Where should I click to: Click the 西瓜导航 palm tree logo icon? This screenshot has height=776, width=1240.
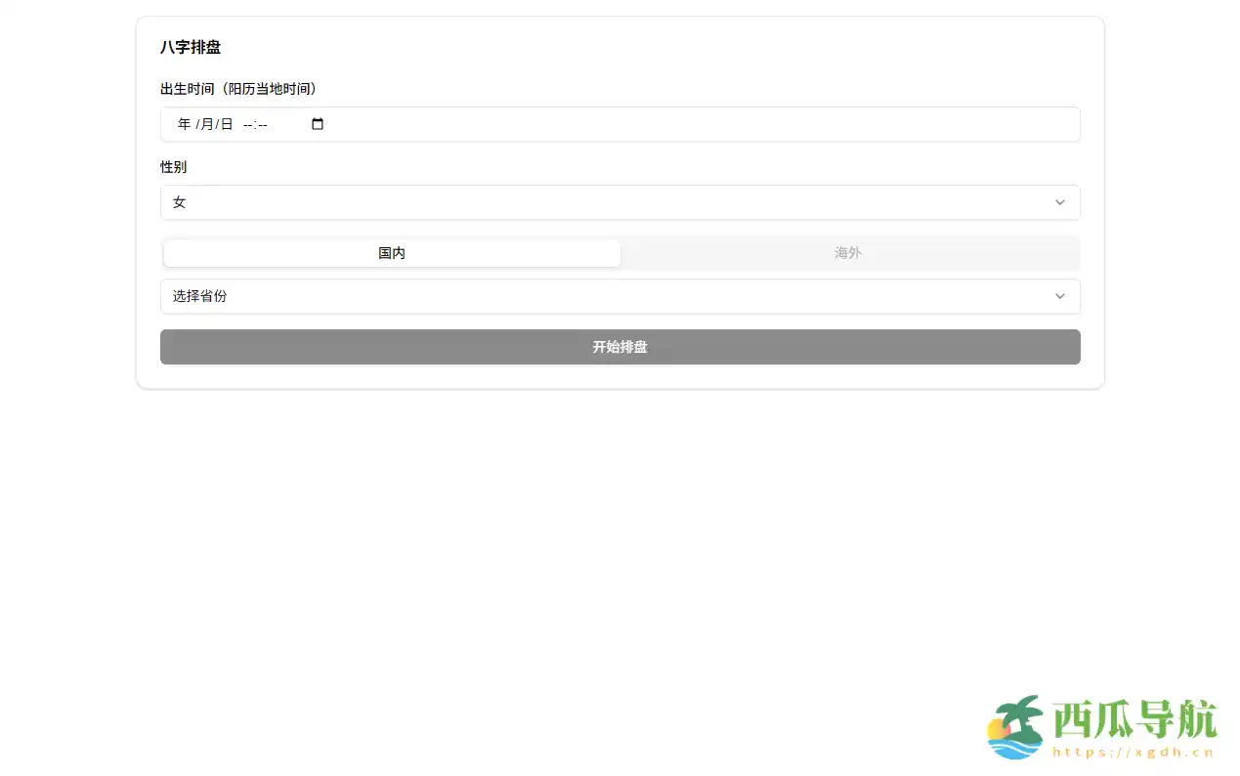click(1017, 728)
